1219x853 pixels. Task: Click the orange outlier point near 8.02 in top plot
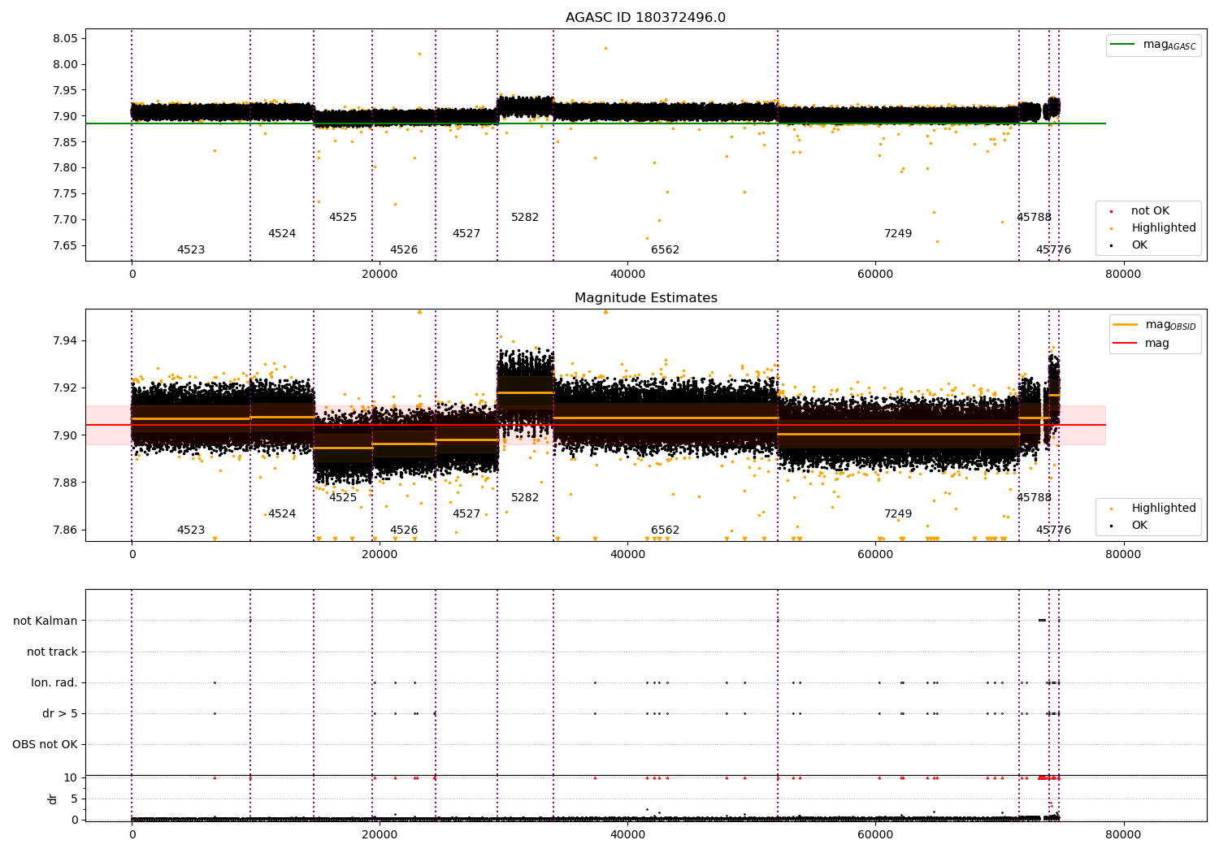click(419, 54)
